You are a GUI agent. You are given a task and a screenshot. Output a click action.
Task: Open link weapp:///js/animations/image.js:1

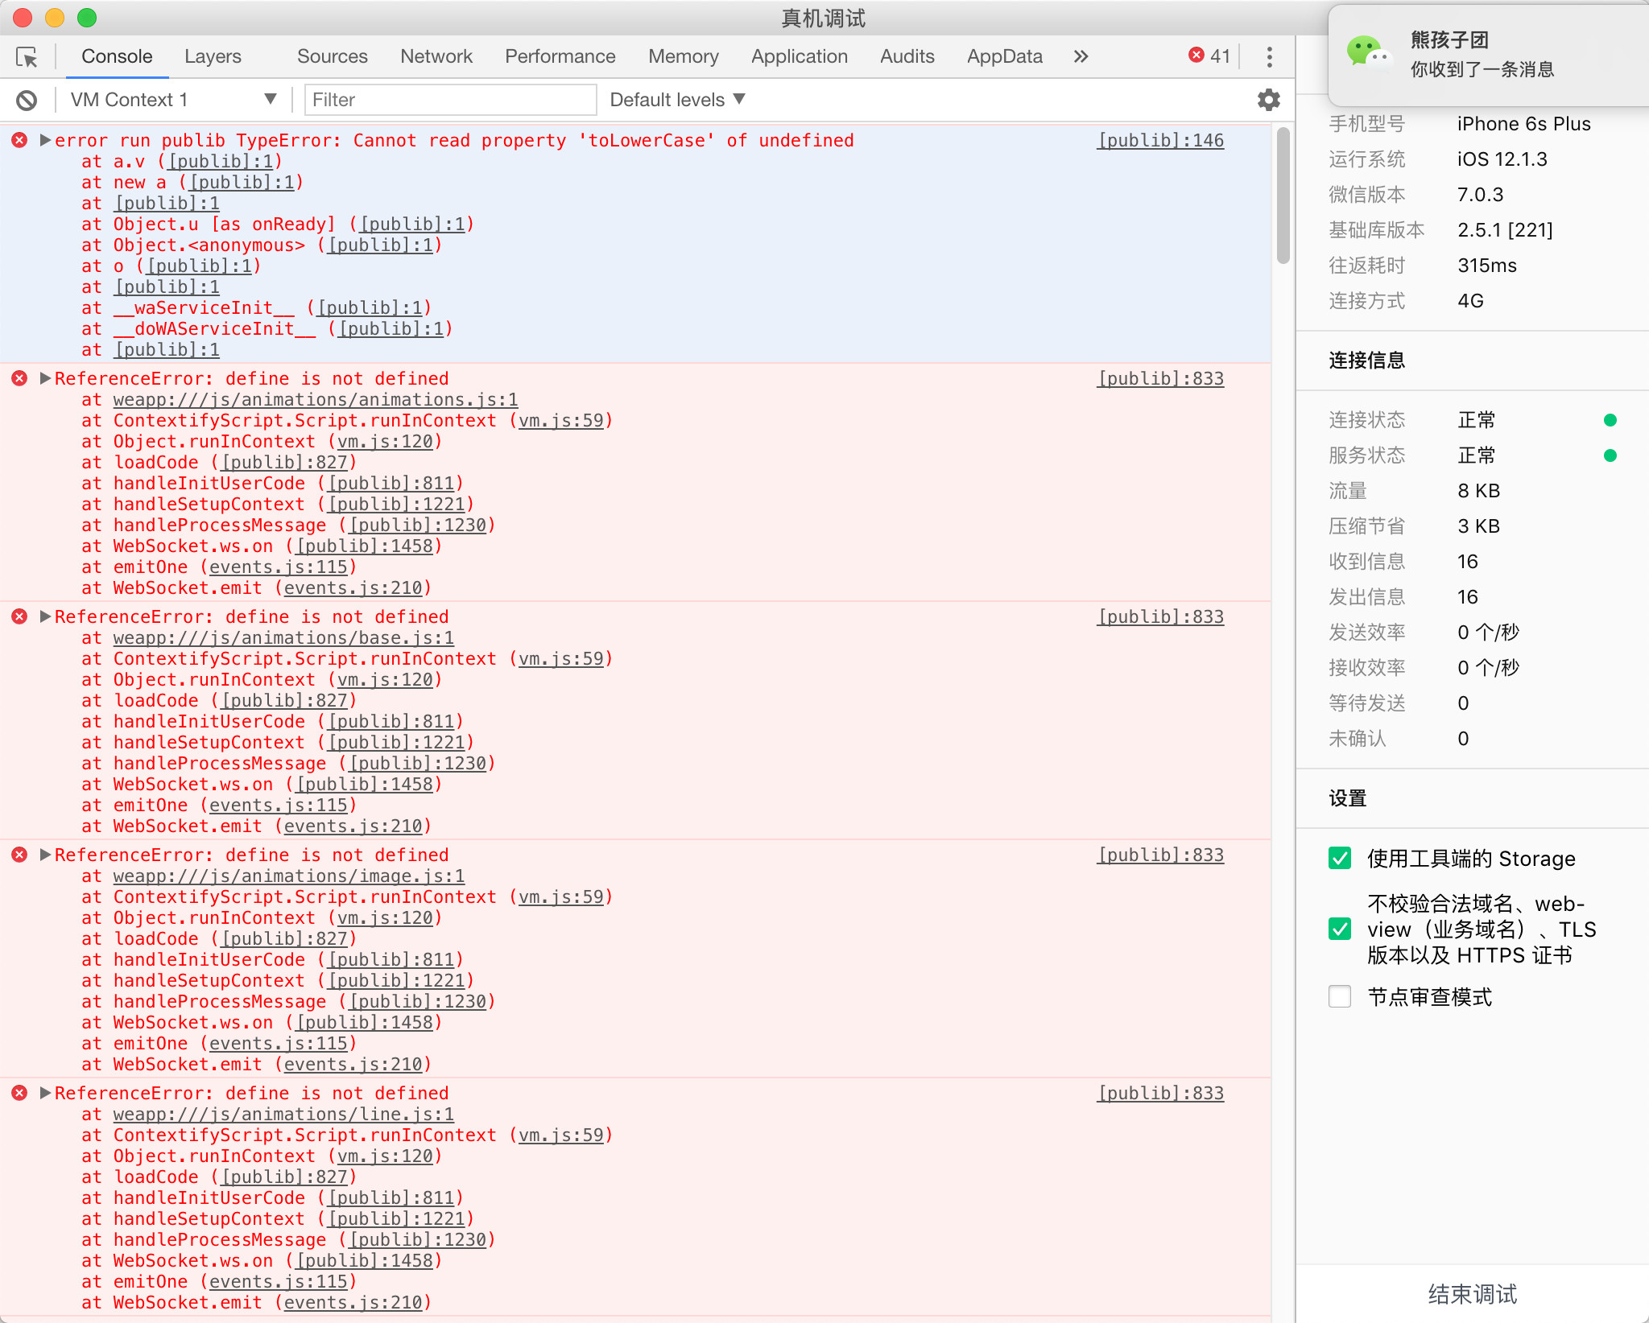coord(288,876)
